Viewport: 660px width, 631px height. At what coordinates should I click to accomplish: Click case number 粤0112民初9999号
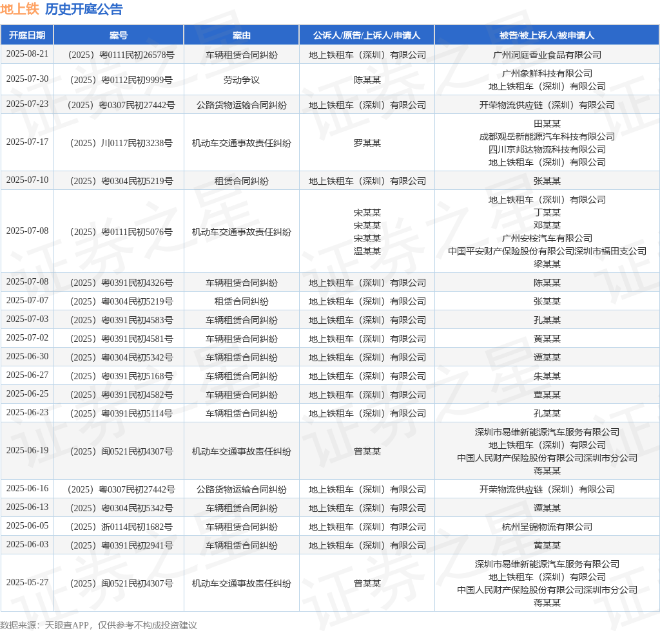coord(137,80)
